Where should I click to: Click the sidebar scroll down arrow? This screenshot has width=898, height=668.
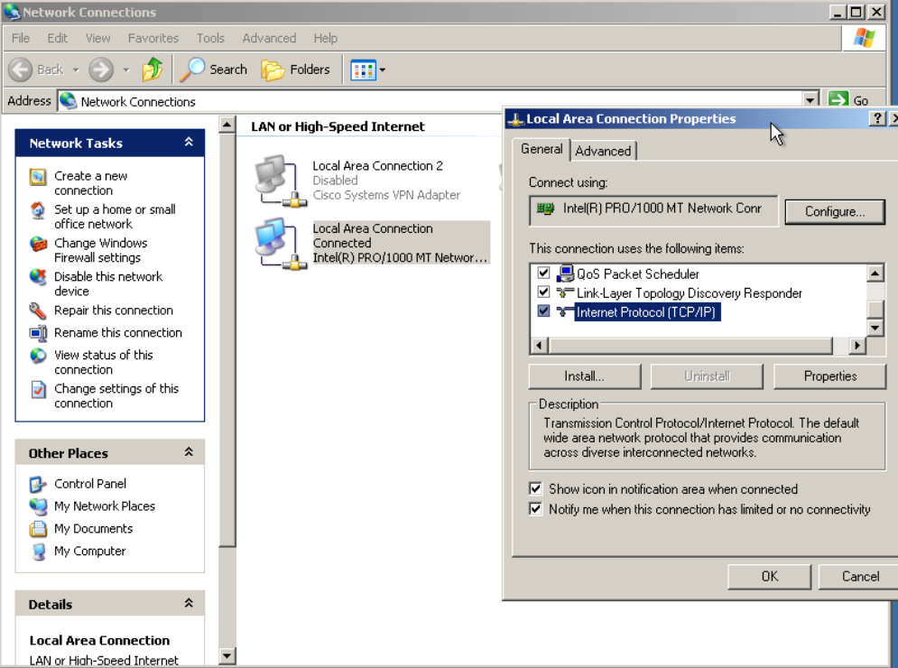click(227, 656)
